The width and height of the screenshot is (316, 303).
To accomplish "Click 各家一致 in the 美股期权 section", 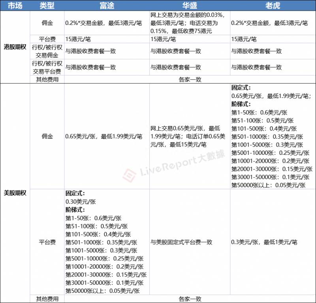I will (190, 299).
